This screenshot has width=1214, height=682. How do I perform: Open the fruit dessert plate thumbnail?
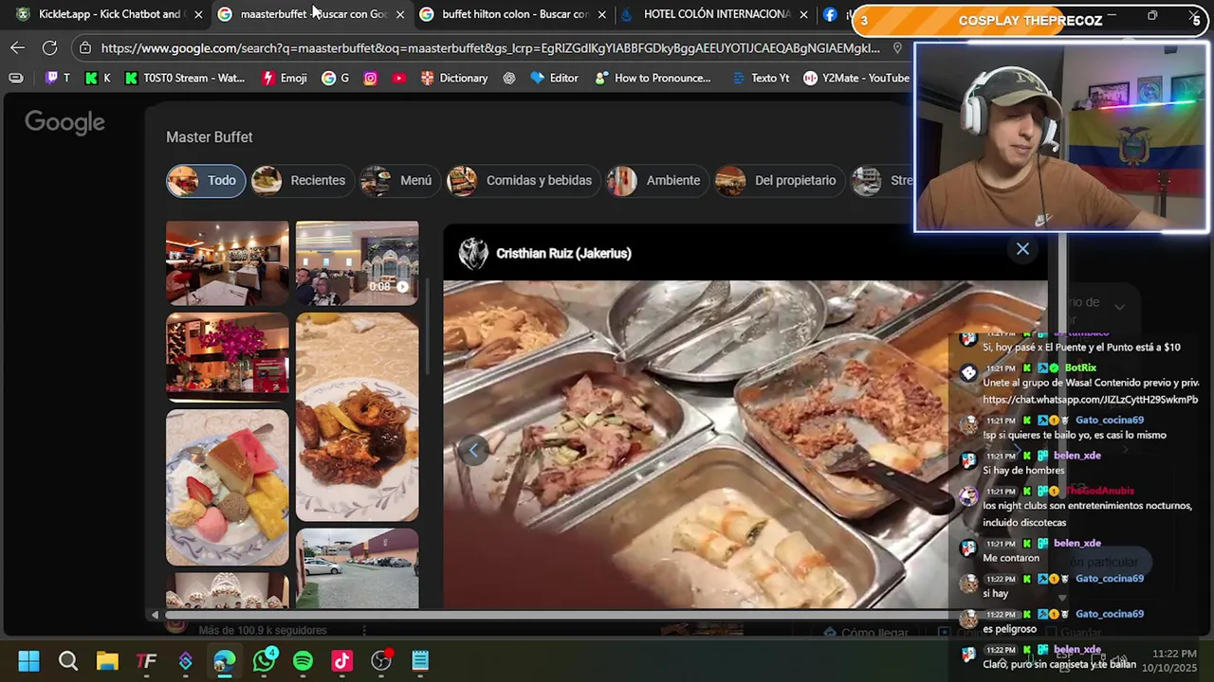tap(228, 487)
